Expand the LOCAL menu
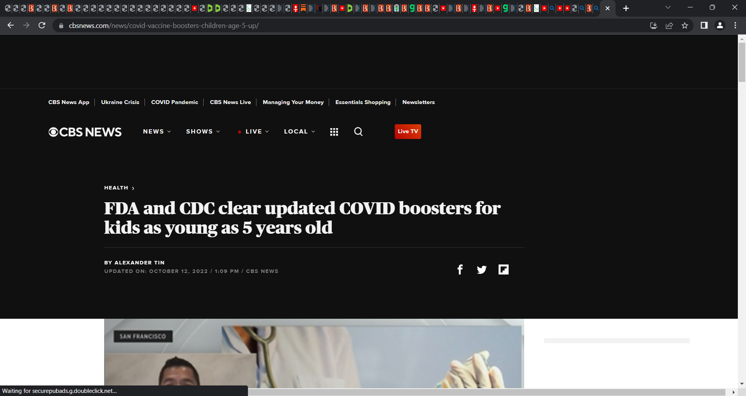Screen dimensions: 746x396 click(300, 132)
